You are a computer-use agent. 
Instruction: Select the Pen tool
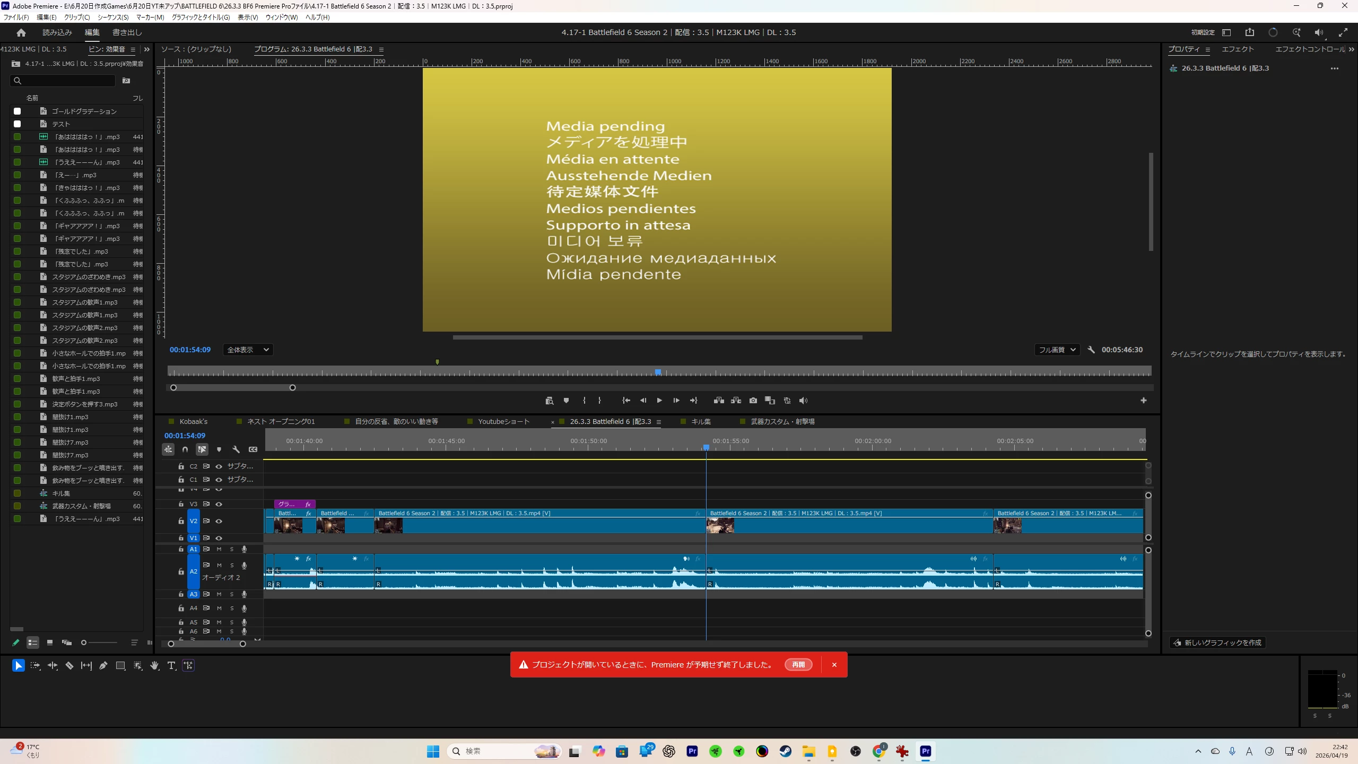click(103, 665)
